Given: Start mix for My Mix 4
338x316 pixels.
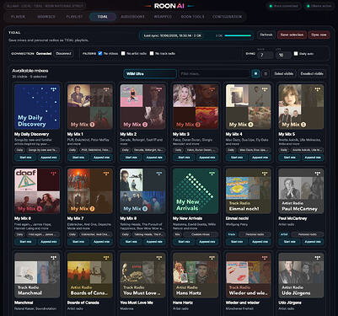Looking at the screenshot, I should 237,158.
